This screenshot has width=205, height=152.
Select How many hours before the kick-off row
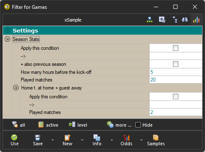(x=107, y=72)
